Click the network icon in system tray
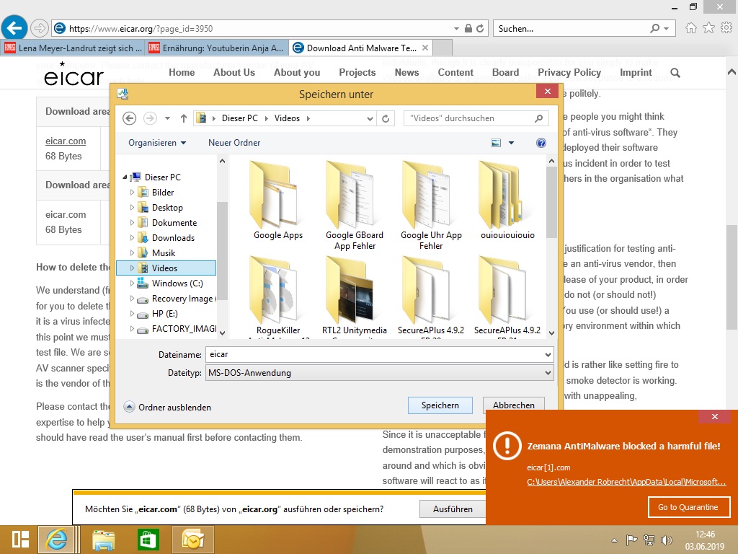Screen dimensions: 738x554 click(649, 540)
